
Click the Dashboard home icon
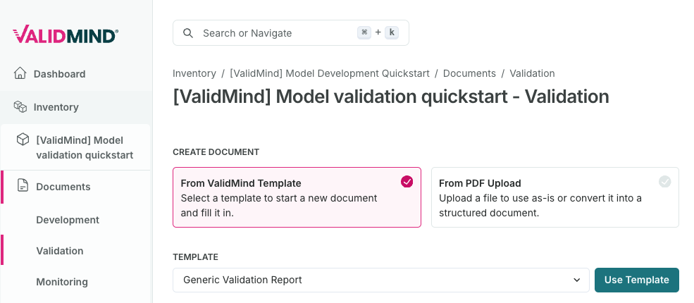point(20,73)
